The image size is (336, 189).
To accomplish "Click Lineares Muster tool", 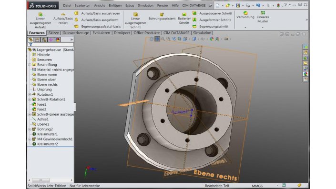I will coord(263,17).
